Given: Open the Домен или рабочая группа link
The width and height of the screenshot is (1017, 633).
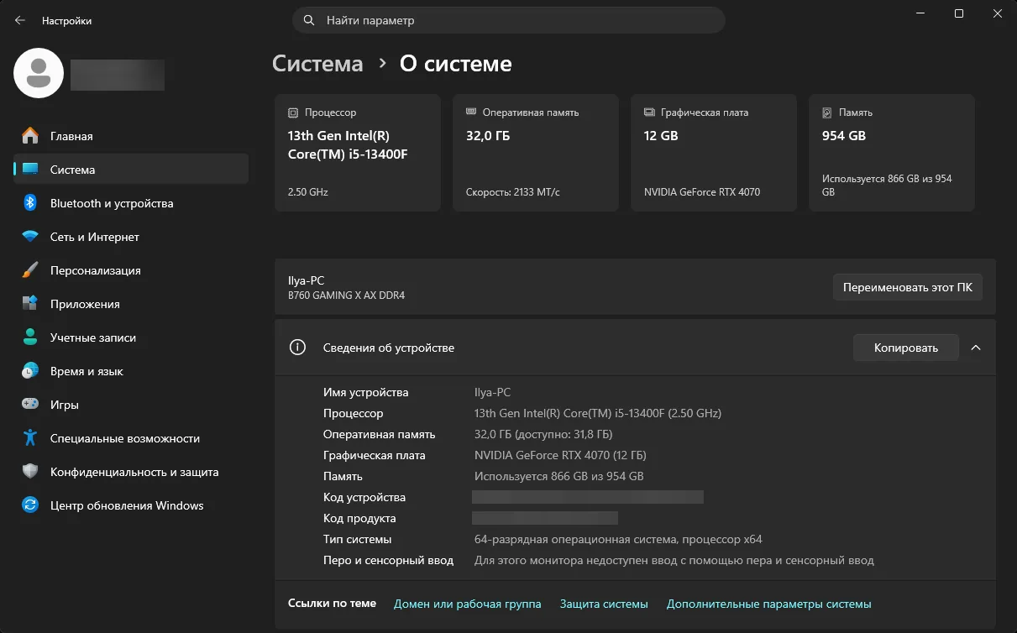Looking at the screenshot, I should tap(468, 604).
